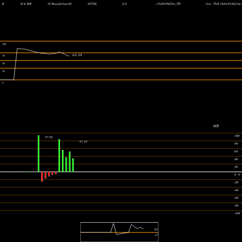This screenshot has height=242, width=242.
Task: Click the 40 label on MR axis
Action: tap(236, 159)
